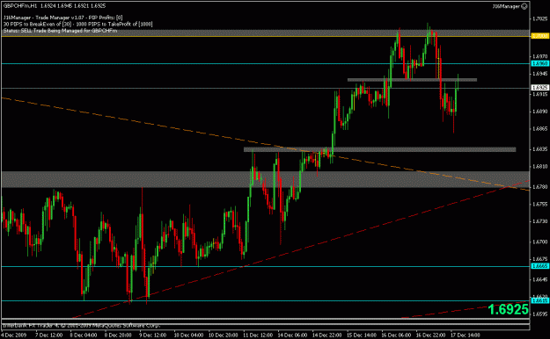Click the '8 Dec 20:00' time axis label
The height and width of the screenshot is (339, 550).
tap(118, 335)
